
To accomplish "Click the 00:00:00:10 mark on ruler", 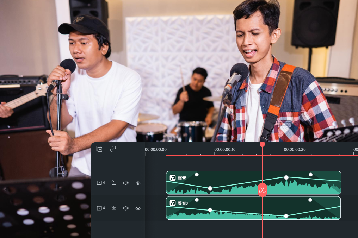I will pyautogui.click(x=225, y=150).
